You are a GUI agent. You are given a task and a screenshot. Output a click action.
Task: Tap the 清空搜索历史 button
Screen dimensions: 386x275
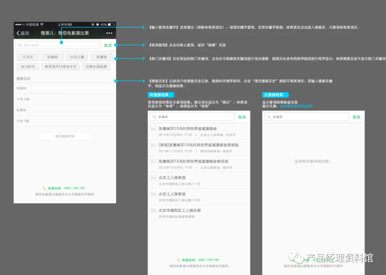(x=65, y=136)
